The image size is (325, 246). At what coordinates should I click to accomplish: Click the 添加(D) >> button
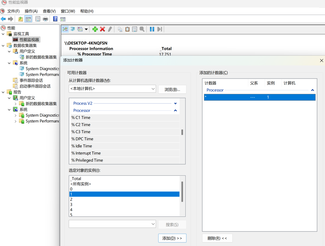click(x=172, y=238)
